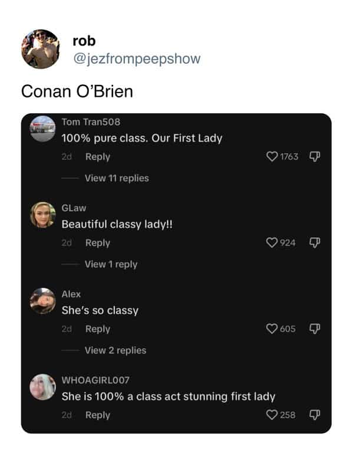Viewport: 353px width, 463px height.
Task: Reply to WHOAGIRL007's comment
Action: click(98, 415)
